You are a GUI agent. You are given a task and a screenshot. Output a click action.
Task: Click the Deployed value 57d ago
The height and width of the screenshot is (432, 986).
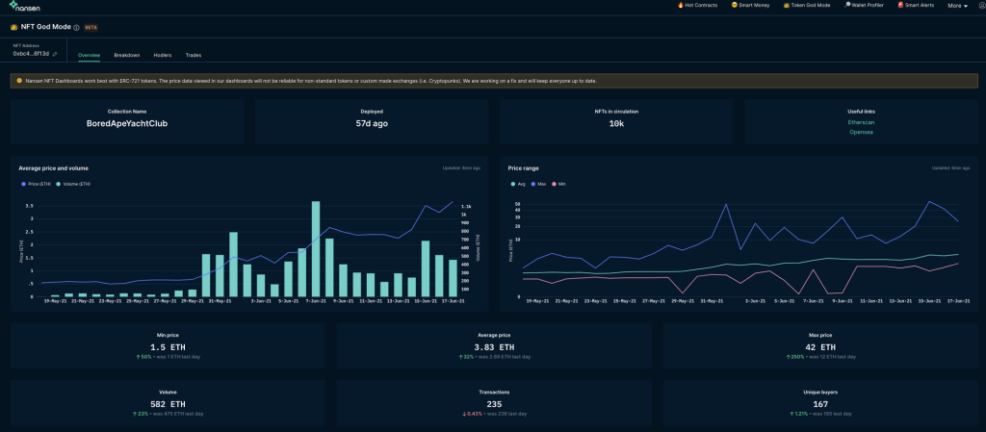[x=372, y=124]
